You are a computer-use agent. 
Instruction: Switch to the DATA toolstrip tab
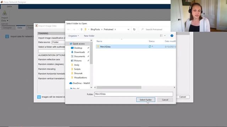click(9, 6)
